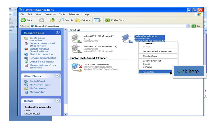219x133 pixels.
Task: Click the Dial-up group header text
Action: click(75, 30)
